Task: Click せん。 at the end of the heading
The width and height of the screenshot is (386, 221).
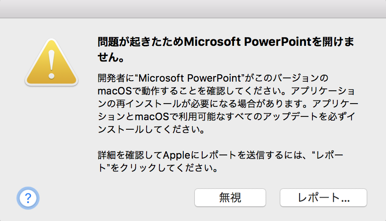Action: tap(111, 59)
